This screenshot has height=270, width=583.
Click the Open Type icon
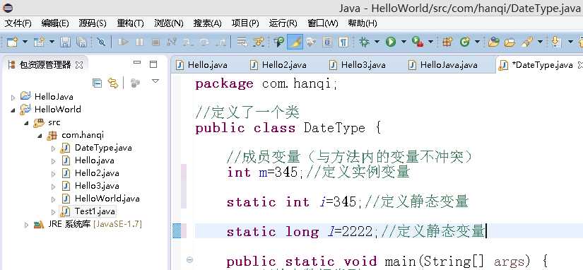pyautogui.click(x=493, y=42)
